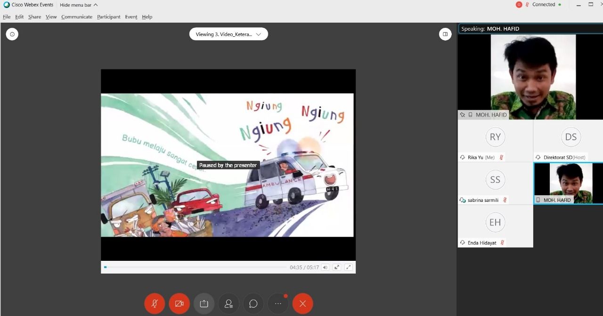Click the Paused by the presenter label
The width and height of the screenshot is (603, 316).
(228, 165)
